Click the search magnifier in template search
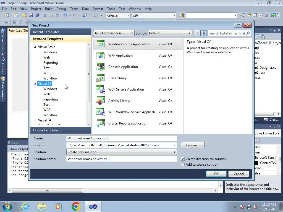This screenshot has height=212, width=283. point(248,33)
